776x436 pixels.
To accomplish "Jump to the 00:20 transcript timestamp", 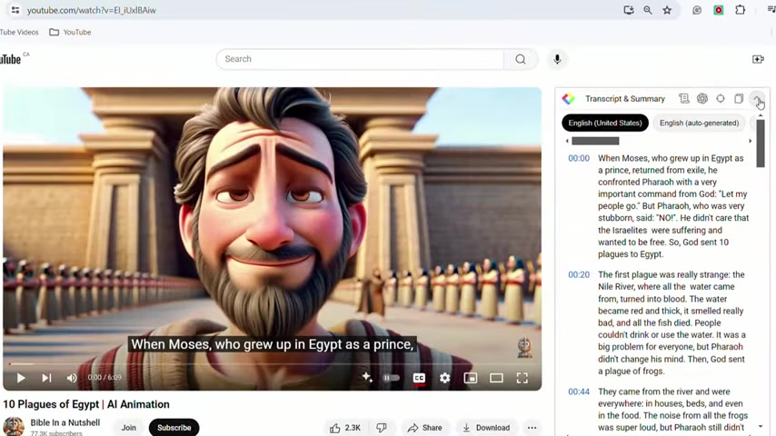I will tap(579, 274).
